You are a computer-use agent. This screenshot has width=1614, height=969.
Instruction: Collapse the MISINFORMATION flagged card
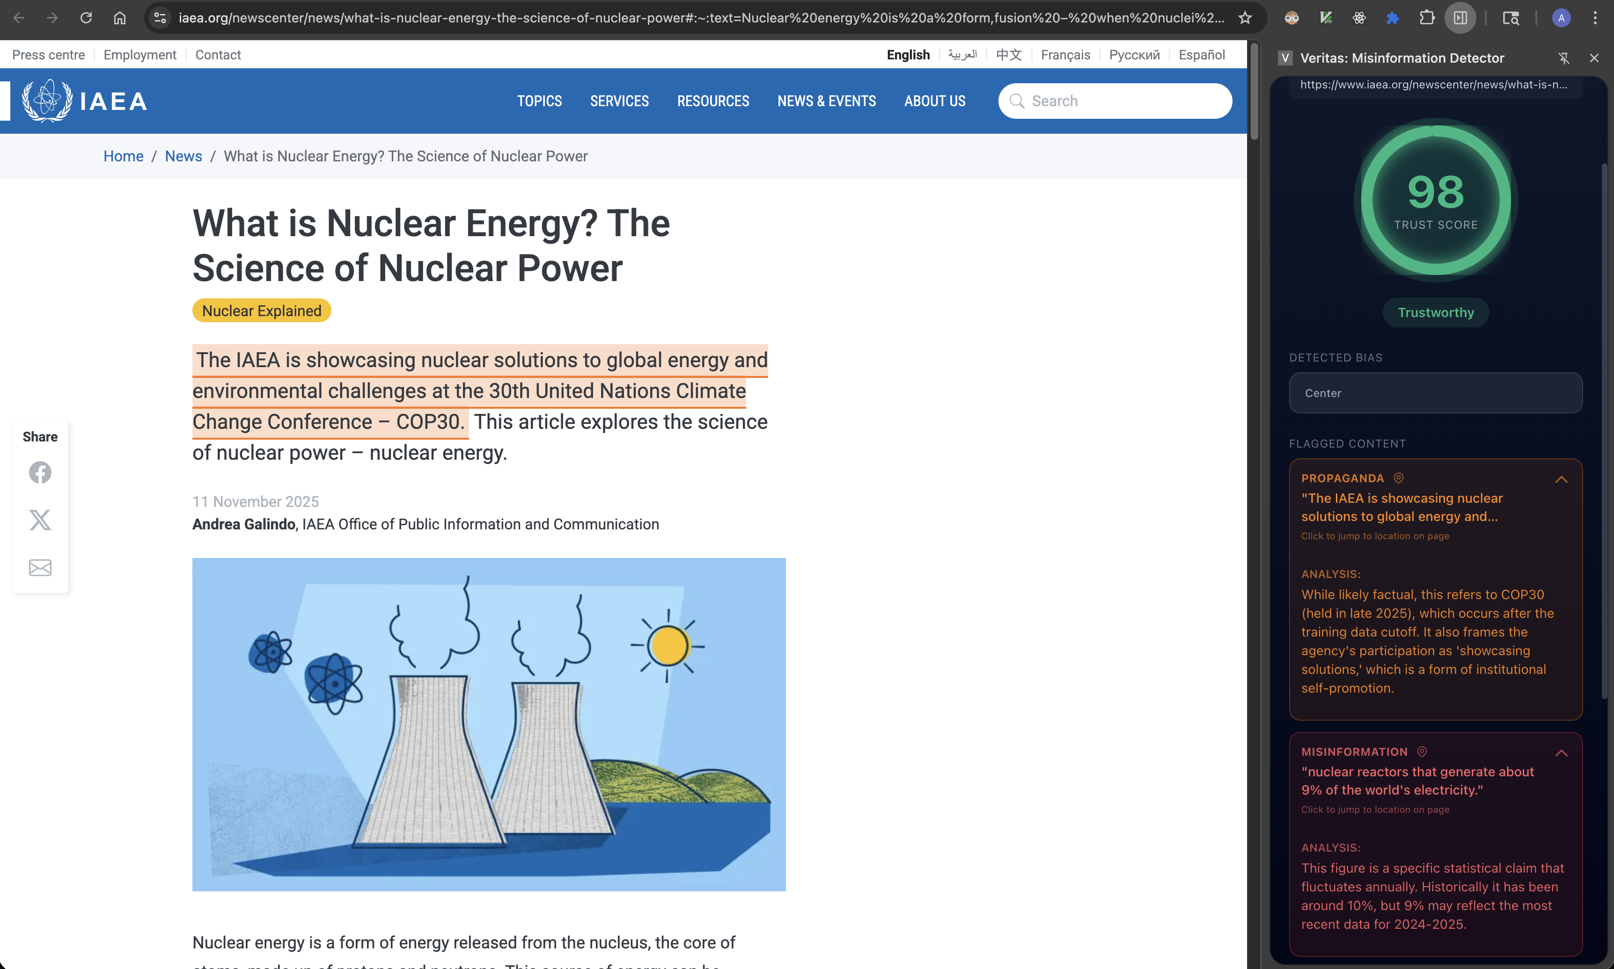1561,753
